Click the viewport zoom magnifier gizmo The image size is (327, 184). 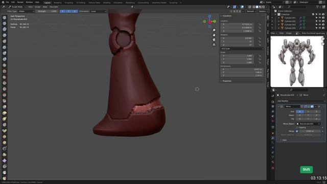214,30
